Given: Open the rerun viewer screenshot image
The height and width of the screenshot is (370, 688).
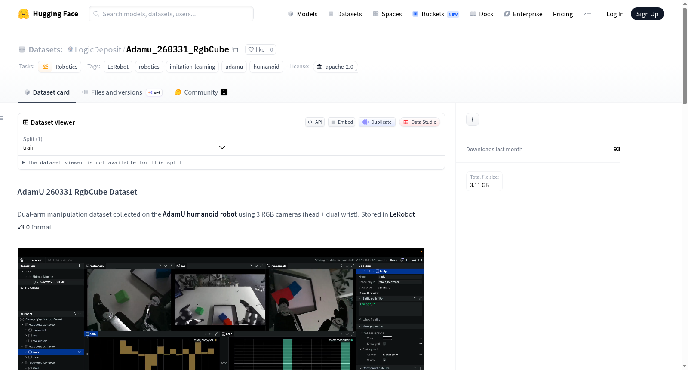Looking at the screenshot, I should pyautogui.click(x=221, y=309).
